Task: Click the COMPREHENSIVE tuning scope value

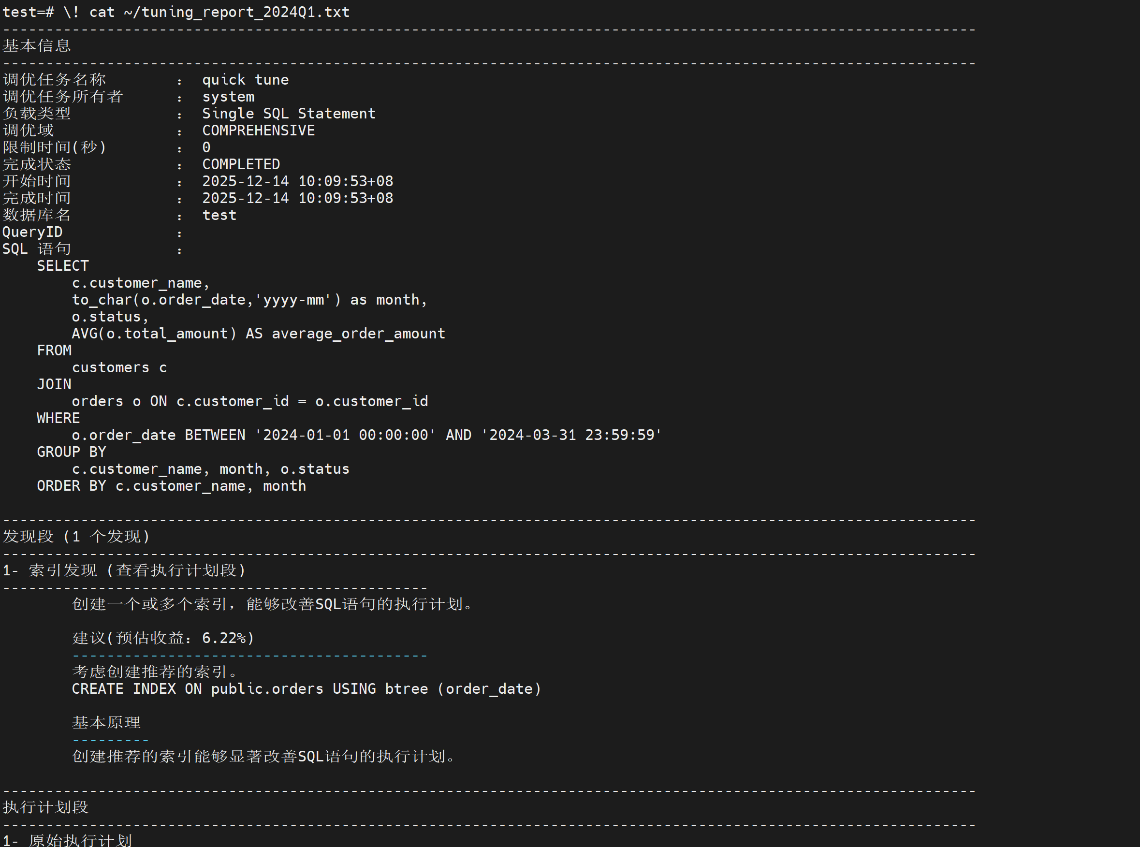Action: coord(258,130)
